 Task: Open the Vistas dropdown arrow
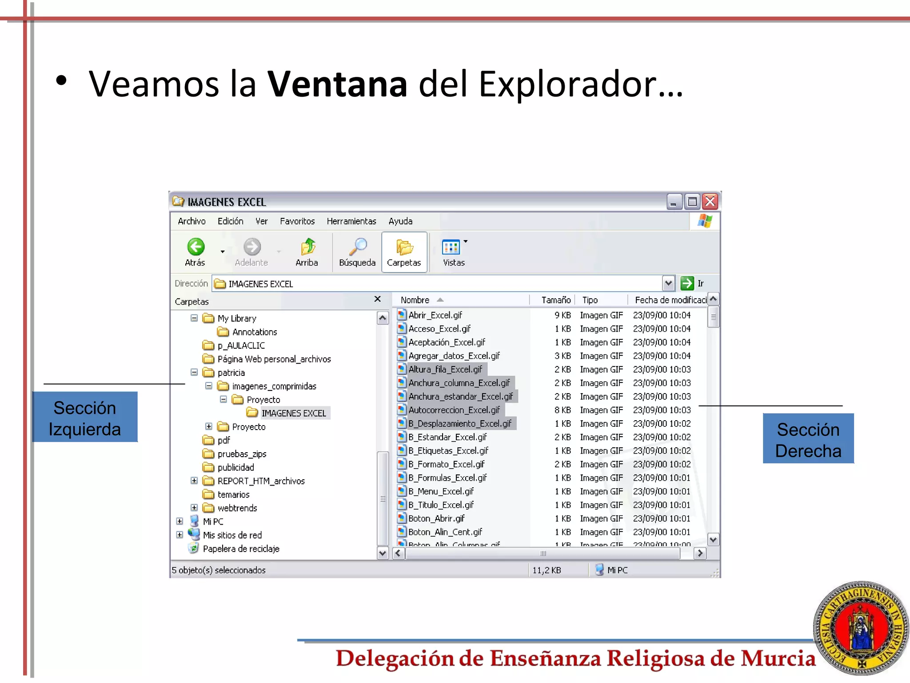click(x=466, y=241)
